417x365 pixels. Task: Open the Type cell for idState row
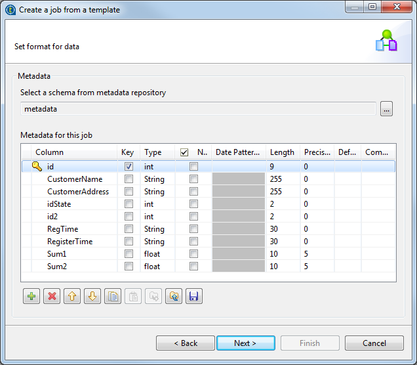pos(157,204)
